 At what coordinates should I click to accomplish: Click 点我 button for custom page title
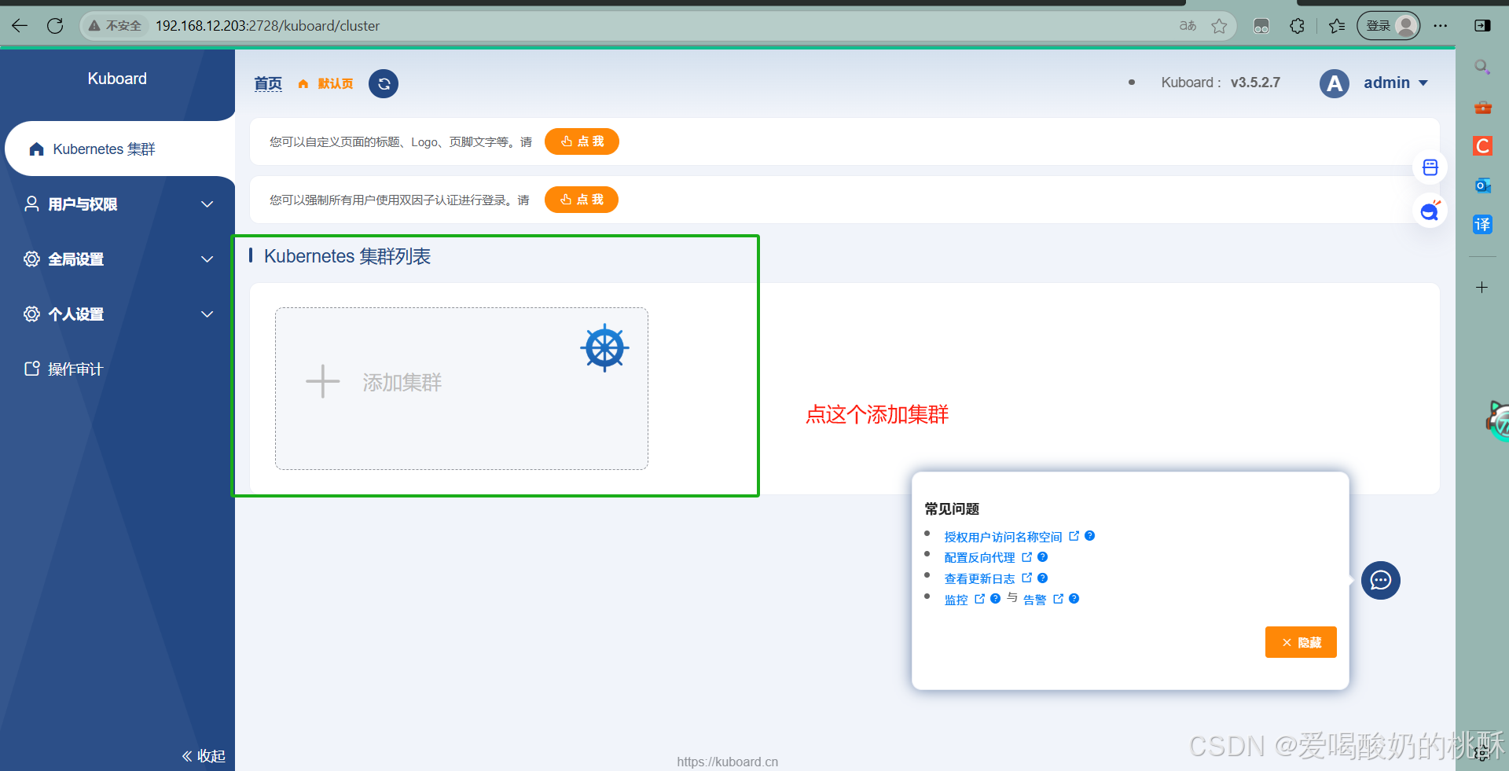click(582, 141)
